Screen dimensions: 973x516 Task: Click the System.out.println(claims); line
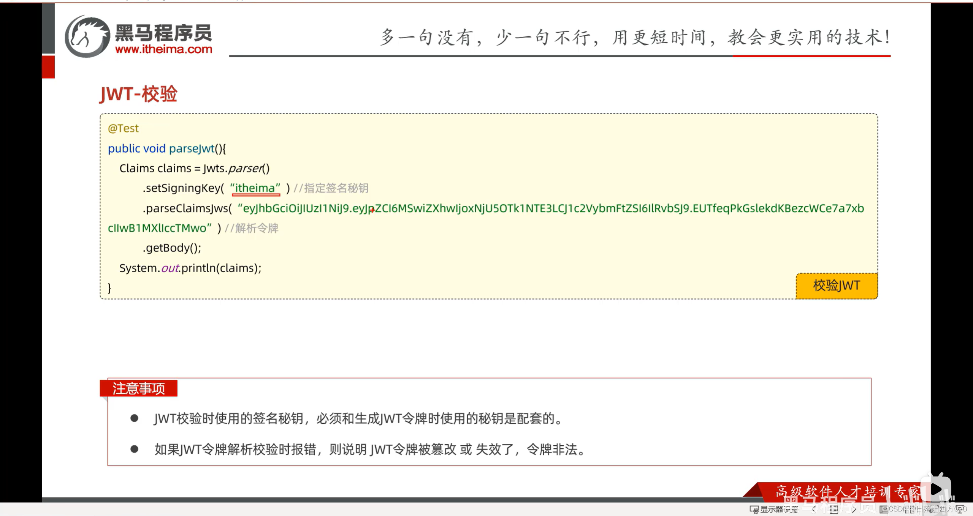[x=190, y=268]
